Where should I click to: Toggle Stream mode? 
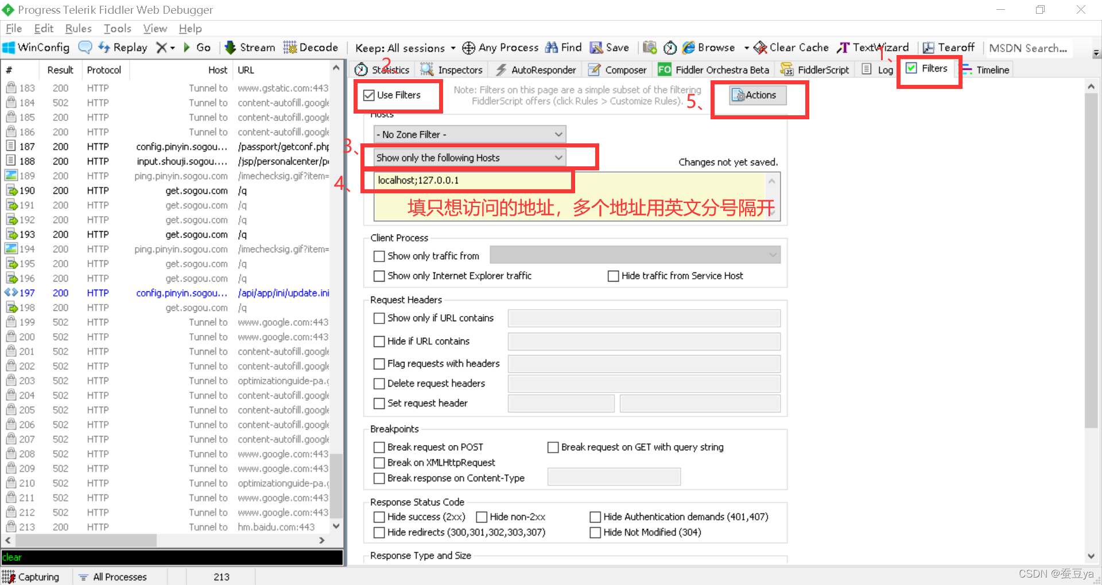(x=250, y=48)
